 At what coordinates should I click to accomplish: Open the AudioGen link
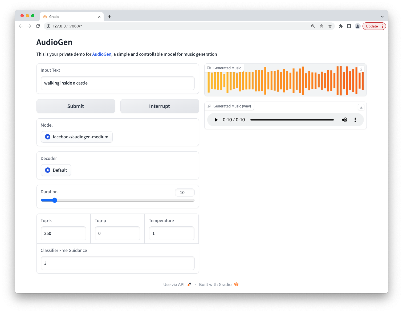[x=102, y=54]
